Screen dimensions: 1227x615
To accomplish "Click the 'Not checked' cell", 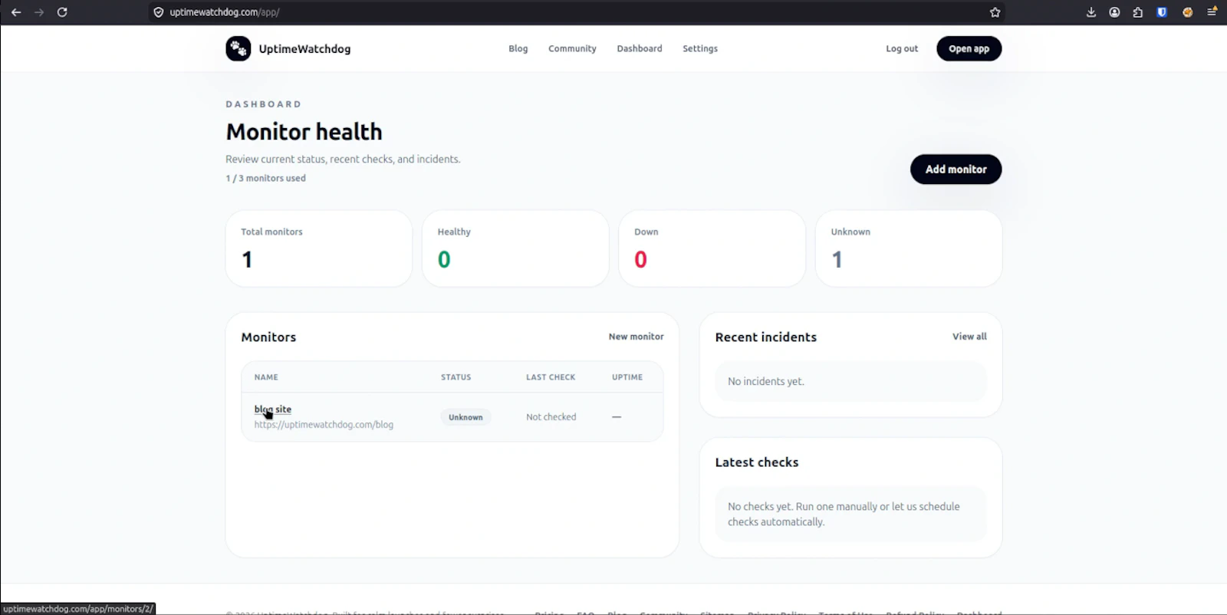I will click(x=551, y=417).
